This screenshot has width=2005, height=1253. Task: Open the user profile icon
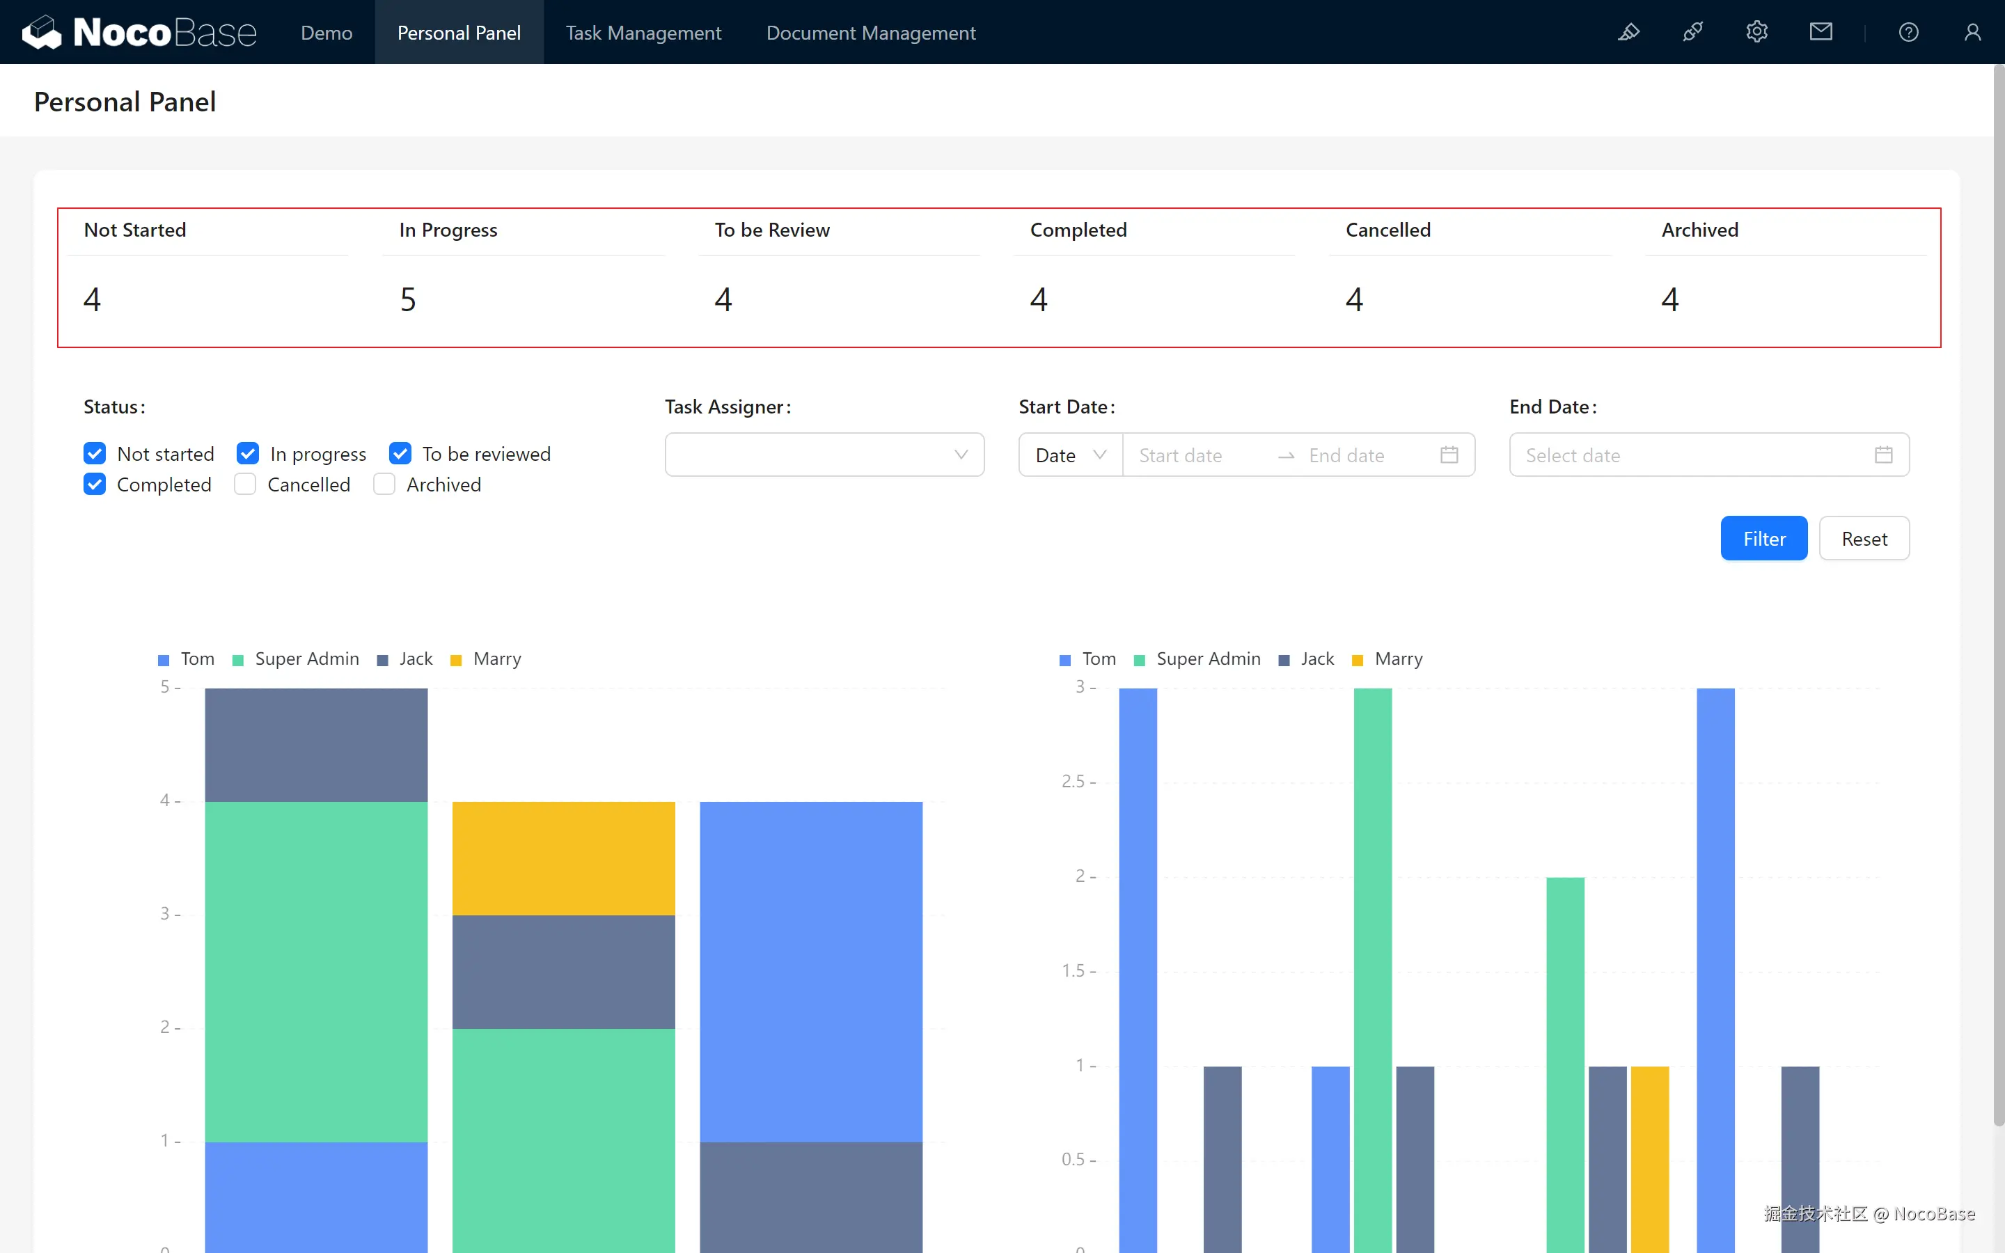pyautogui.click(x=1972, y=32)
